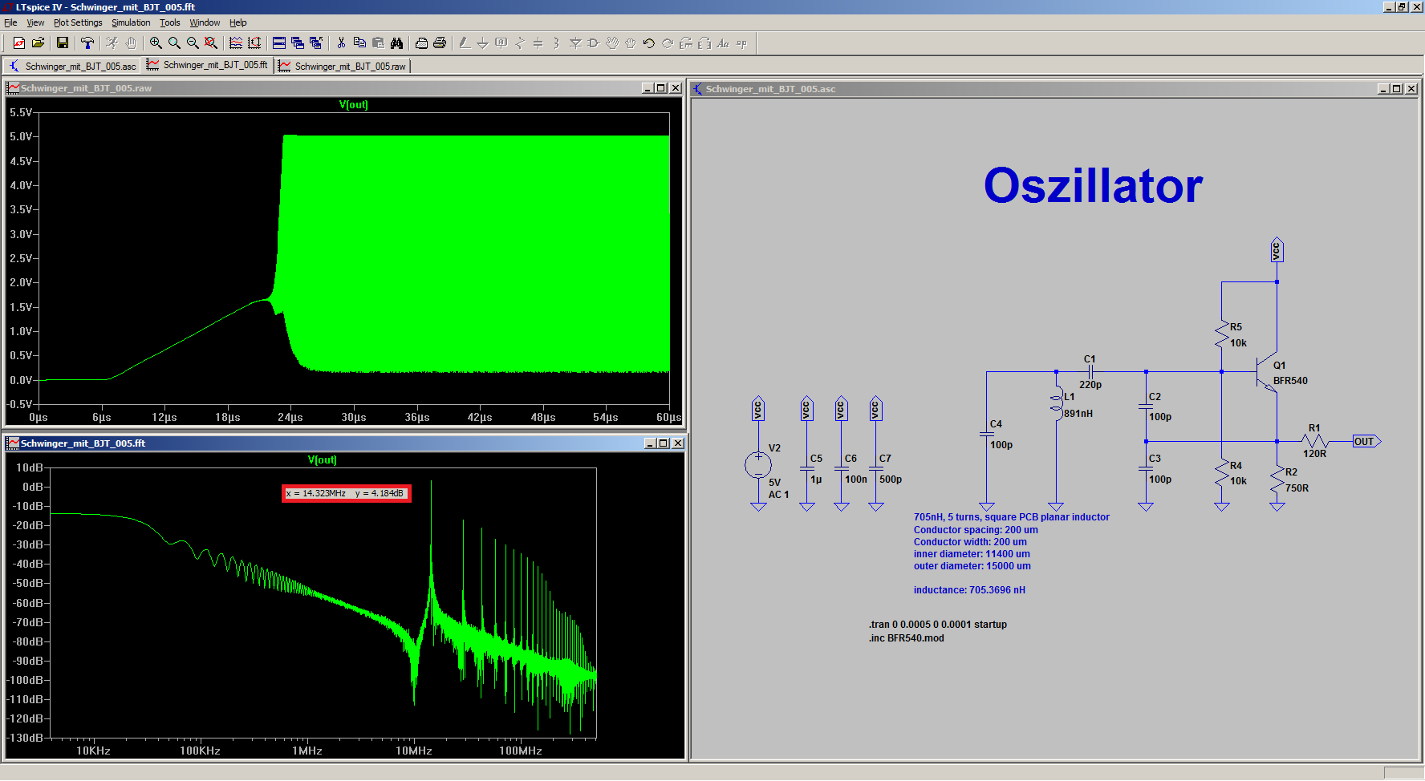Image resolution: width=1425 pixels, height=781 pixels.
Task: Select the SPICE directive '.op' tool
Action: click(741, 43)
